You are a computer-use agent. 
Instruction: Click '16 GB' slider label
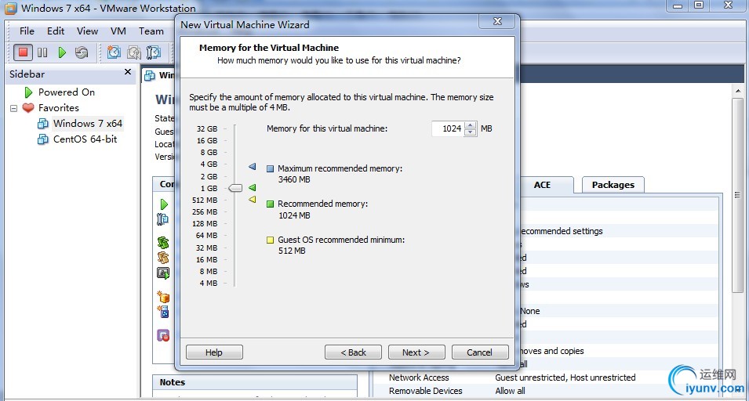tap(207, 141)
